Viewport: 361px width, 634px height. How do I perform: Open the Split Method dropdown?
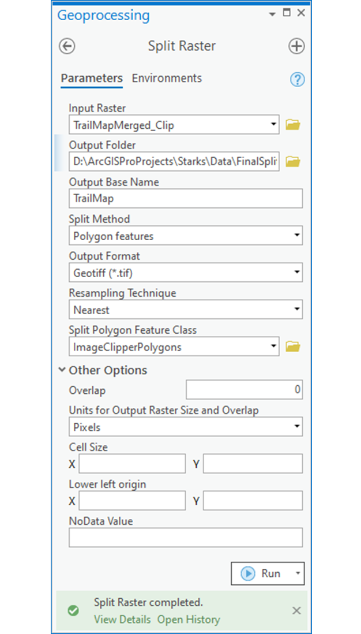296,236
